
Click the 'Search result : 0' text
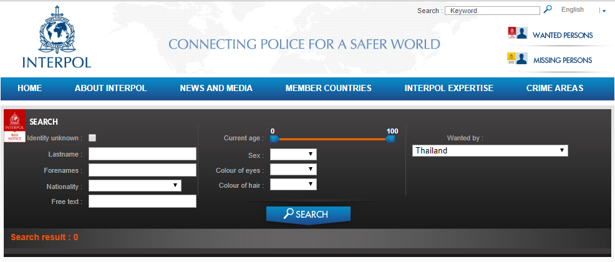[44, 237]
